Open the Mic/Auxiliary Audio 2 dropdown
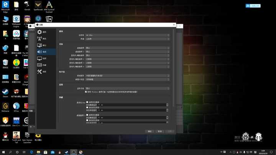The image size is (276, 155). pos(127,59)
